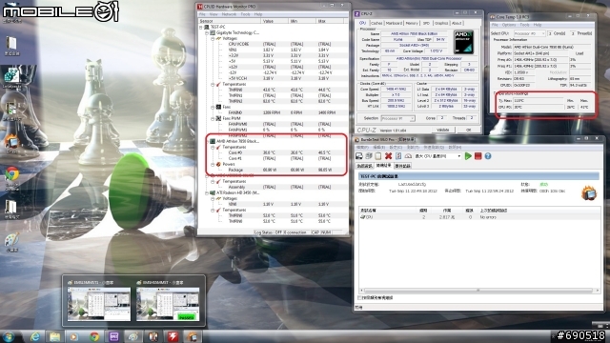610x343 pixels.
Task: Open the Paint palette shortcut on the desktop
Action: tap(11, 240)
